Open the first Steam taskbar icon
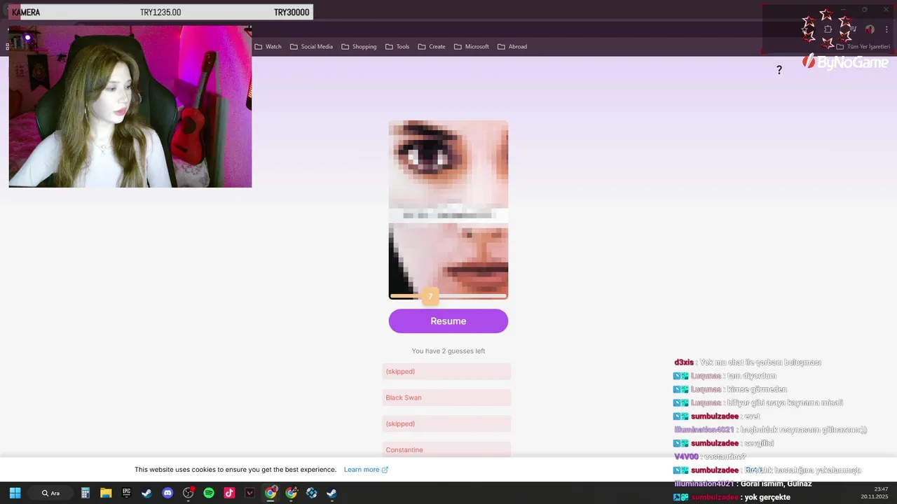The height and width of the screenshot is (504, 897). (x=147, y=493)
